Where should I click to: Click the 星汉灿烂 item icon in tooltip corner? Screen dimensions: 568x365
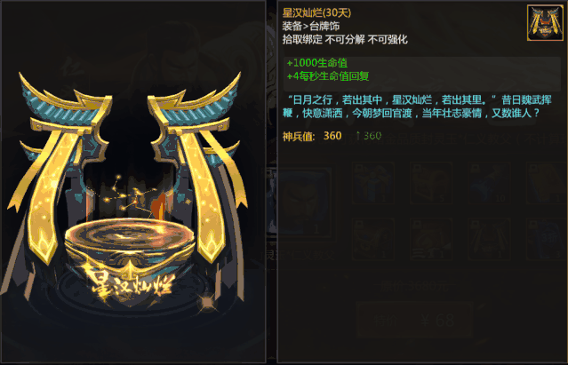545,22
